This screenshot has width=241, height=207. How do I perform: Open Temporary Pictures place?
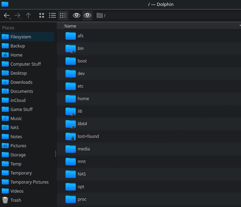27,182
